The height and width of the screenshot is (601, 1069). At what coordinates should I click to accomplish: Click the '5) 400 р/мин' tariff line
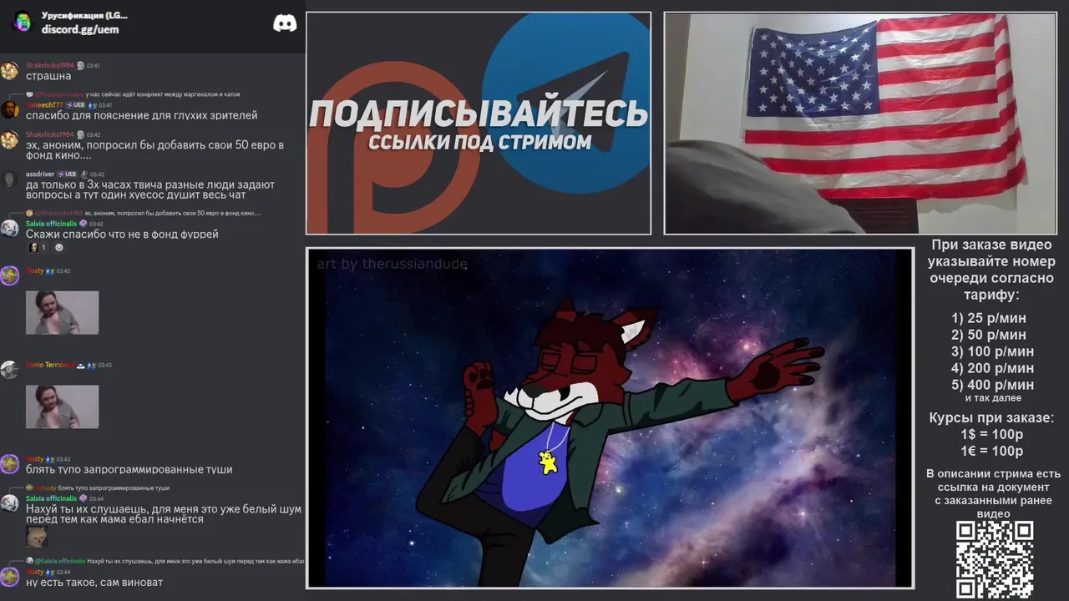click(992, 385)
